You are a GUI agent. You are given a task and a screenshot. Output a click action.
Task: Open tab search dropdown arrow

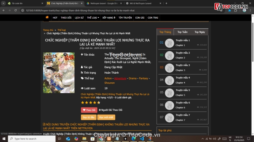point(3,3)
